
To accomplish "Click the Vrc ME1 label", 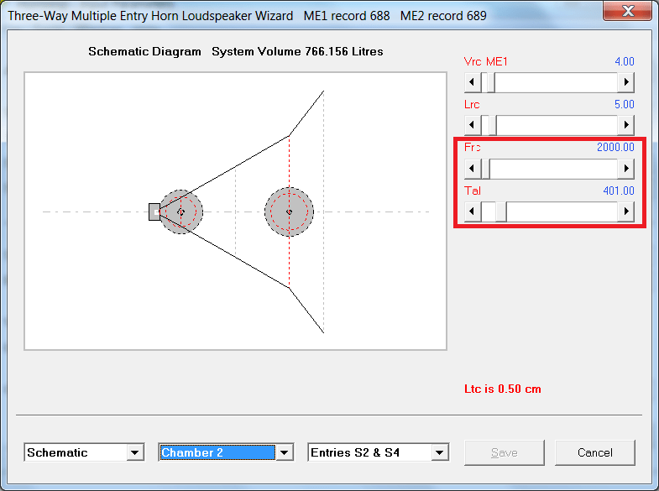I will (485, 62).
